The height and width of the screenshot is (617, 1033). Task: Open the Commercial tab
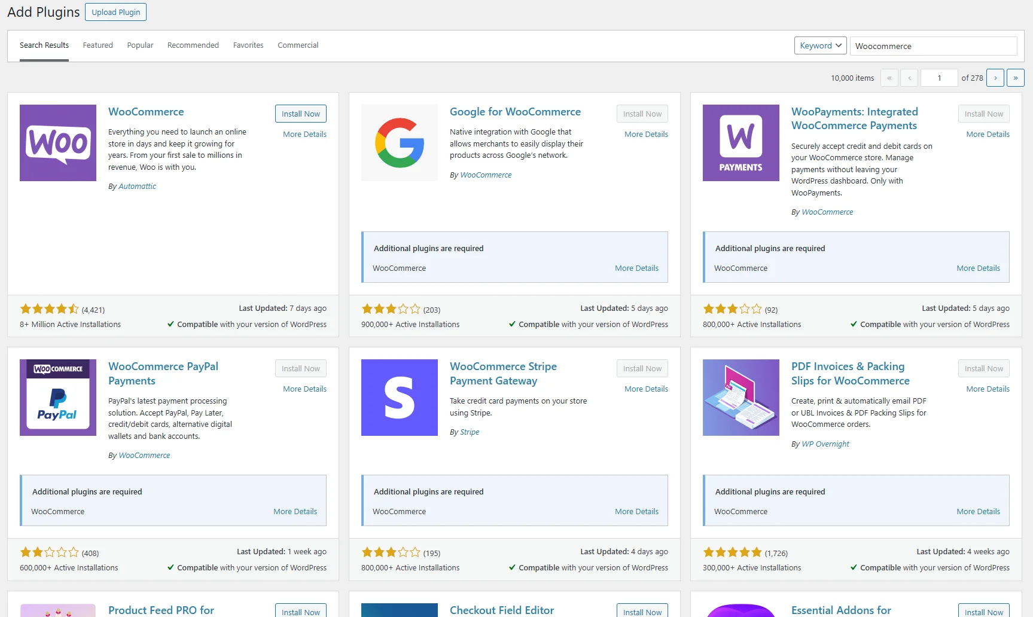(x=298, y=45)
